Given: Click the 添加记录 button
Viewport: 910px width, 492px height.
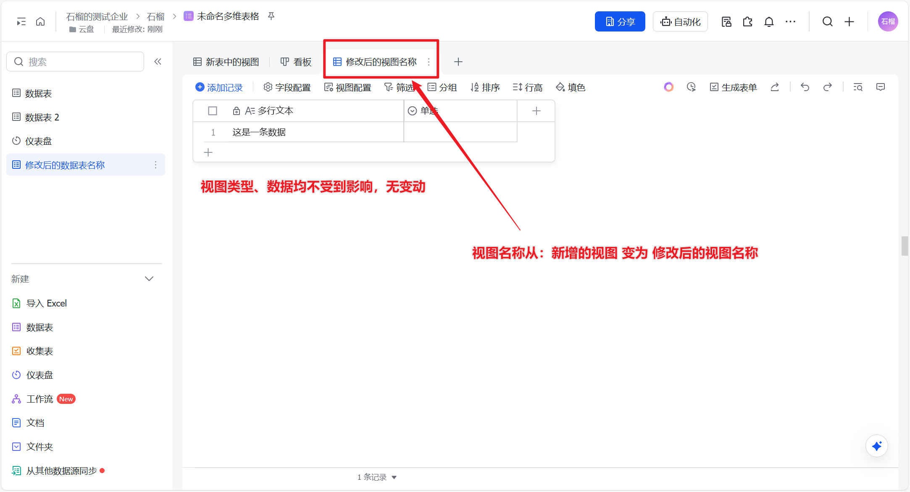Looking at the screenshot, I should click(219, 87).
